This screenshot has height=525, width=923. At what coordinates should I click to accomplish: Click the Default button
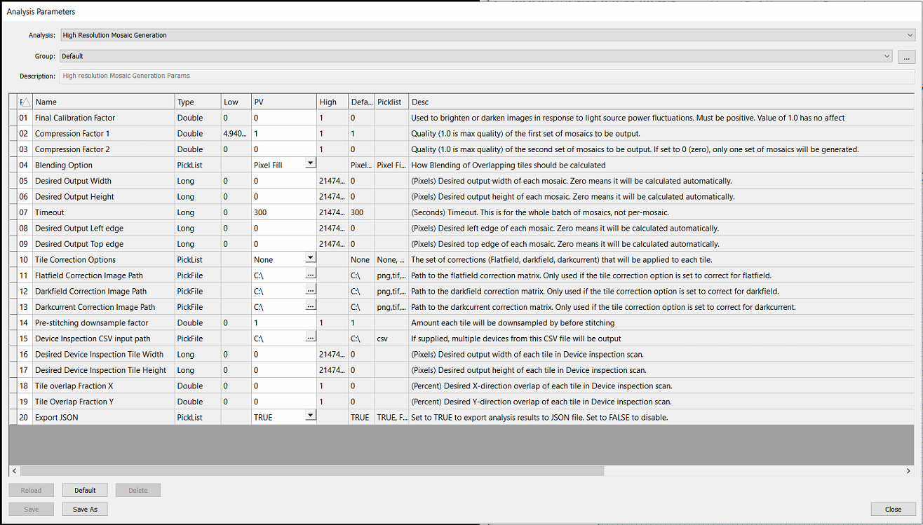pyautogui.click(x=85, y=490)
